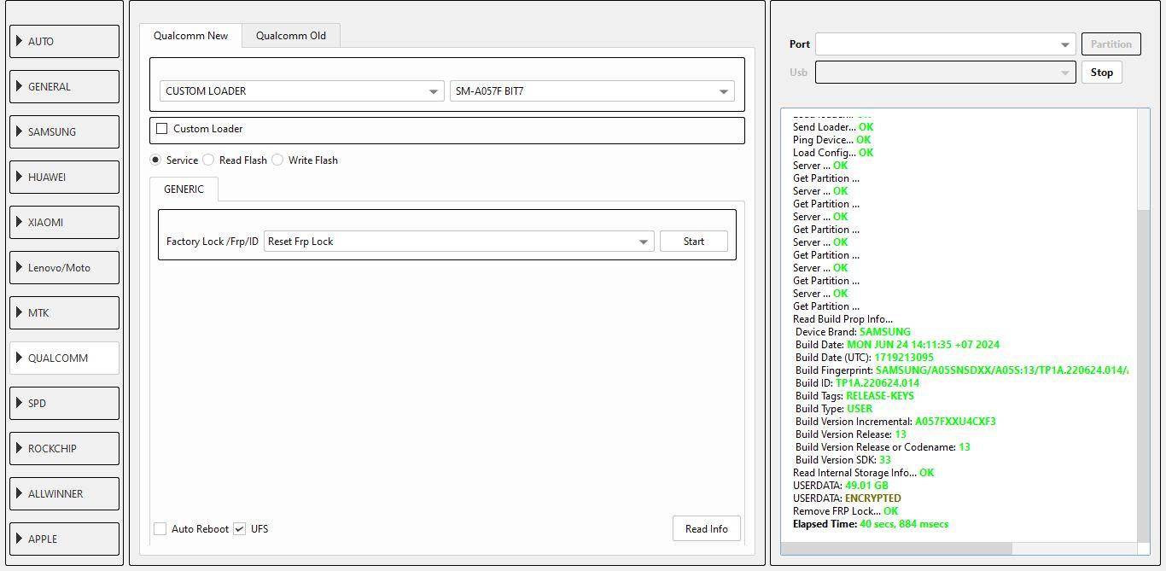The width and height of the screenshot is (1166, 571).
Task: Open the SPD chipset section
Action: (64, 404)
